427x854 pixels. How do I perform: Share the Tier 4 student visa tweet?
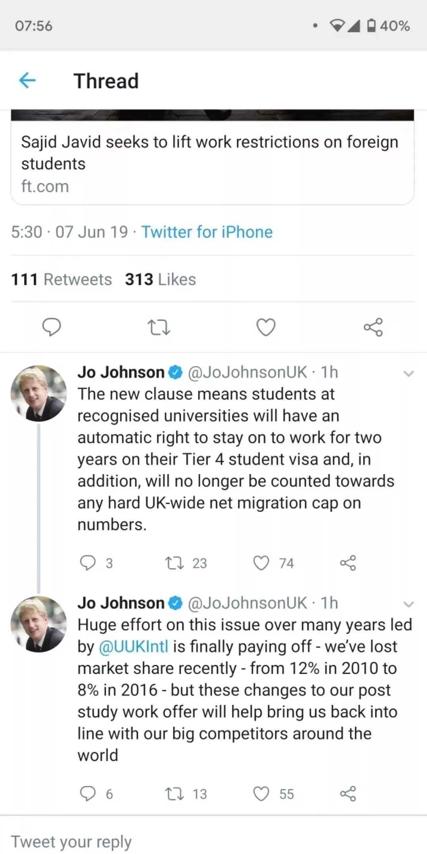(348, 563)
